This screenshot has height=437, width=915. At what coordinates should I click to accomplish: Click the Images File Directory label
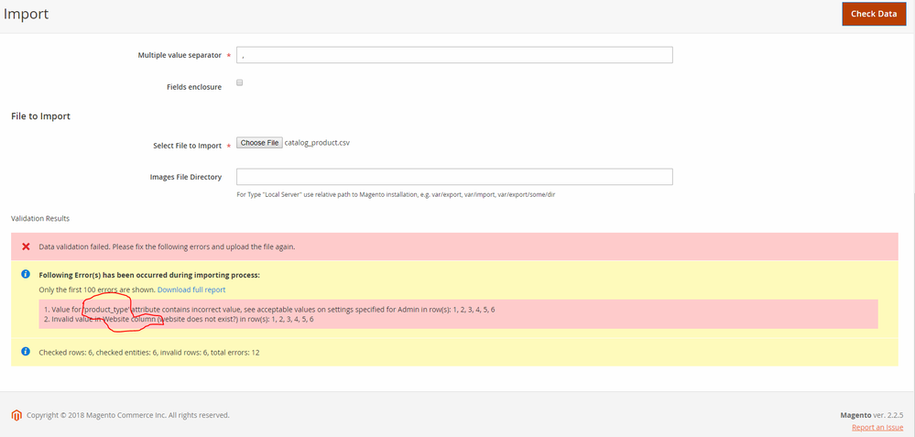point(186,177)
